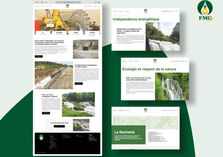Click the rightmost nav link on the Écologie page
223x157 pixels.
pyautogui.click(x=186, y=61)
